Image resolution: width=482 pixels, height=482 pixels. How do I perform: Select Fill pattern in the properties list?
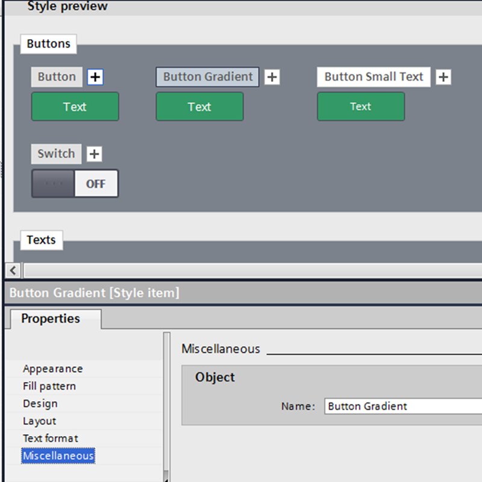pos(49,386)
